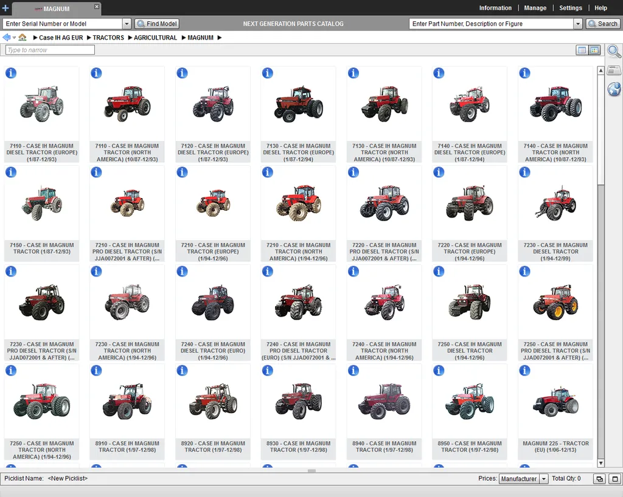Open the magnifying glass tool in the right sidebar

click(614, 51)
